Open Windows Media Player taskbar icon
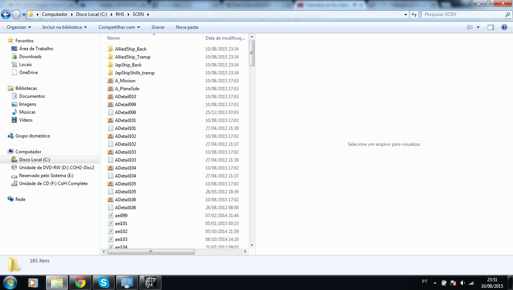 click(x=33, y=282)
